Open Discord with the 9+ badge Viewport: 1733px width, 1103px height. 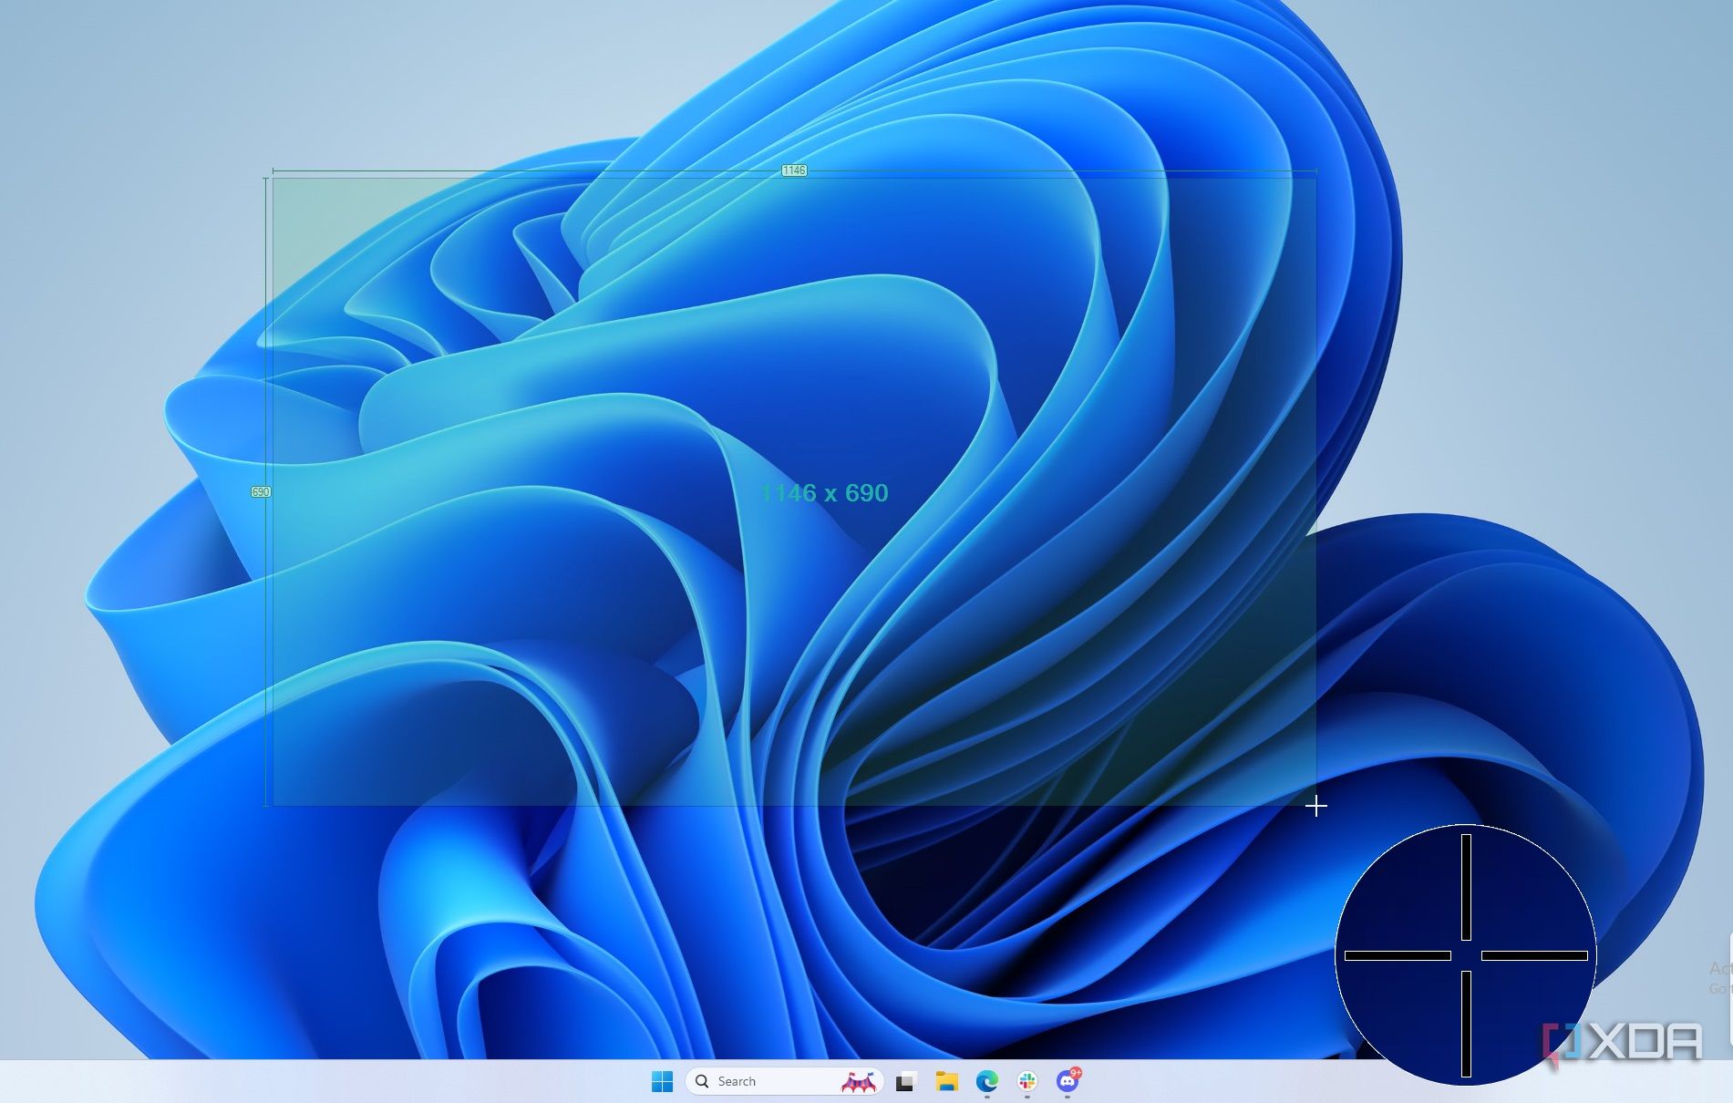pos(1068,1081)
